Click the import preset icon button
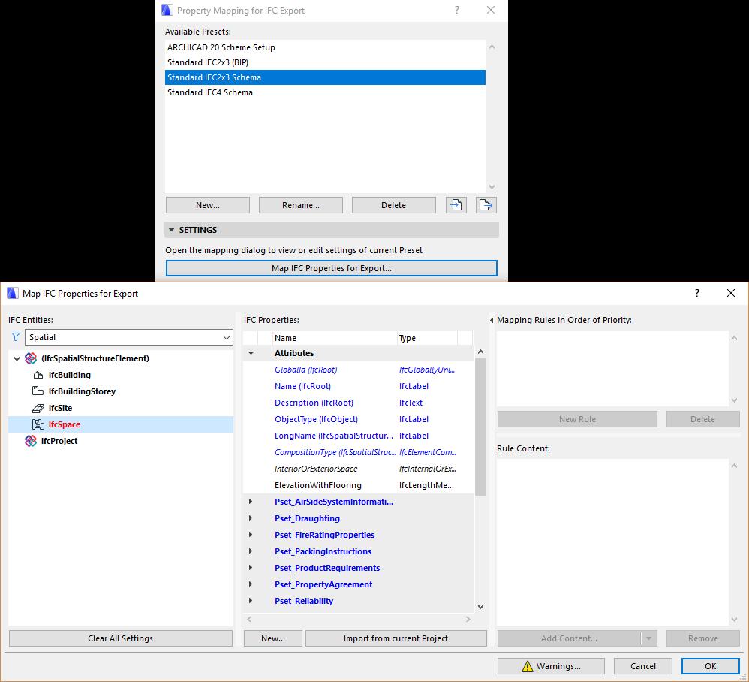This screenshot has height=682, width=749. pyautogui.click(x=456, y=205)
